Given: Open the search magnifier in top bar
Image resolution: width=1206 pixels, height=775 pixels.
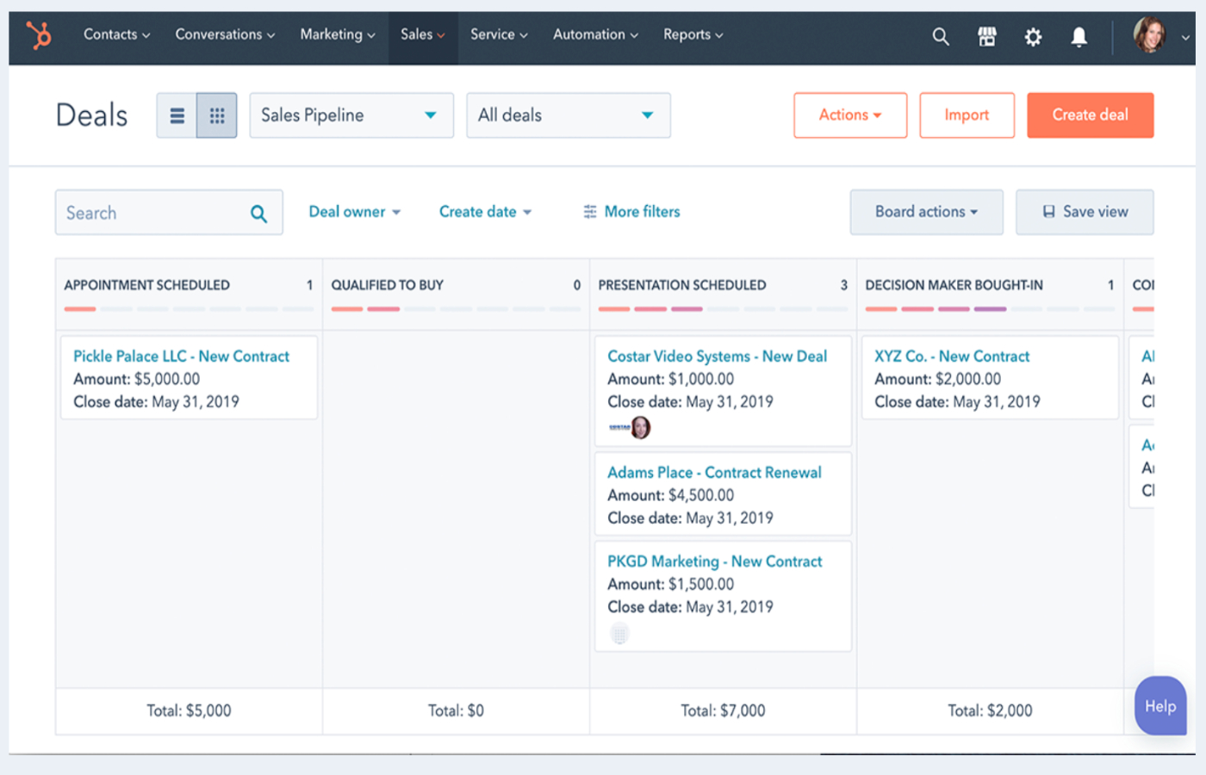Looking at the screenshot, I should click(x=941, y=36).
